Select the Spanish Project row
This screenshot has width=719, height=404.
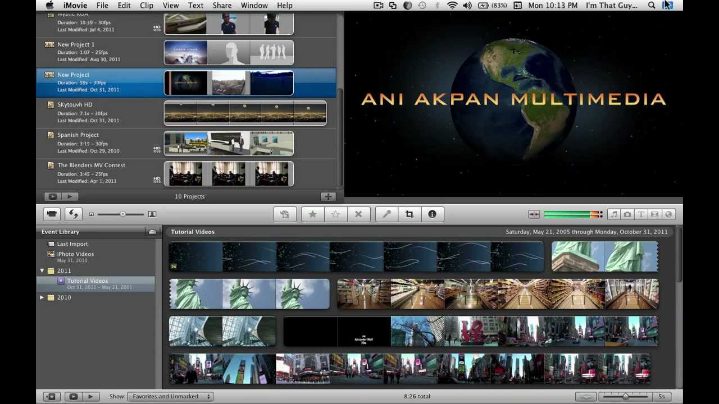point(186,143)
